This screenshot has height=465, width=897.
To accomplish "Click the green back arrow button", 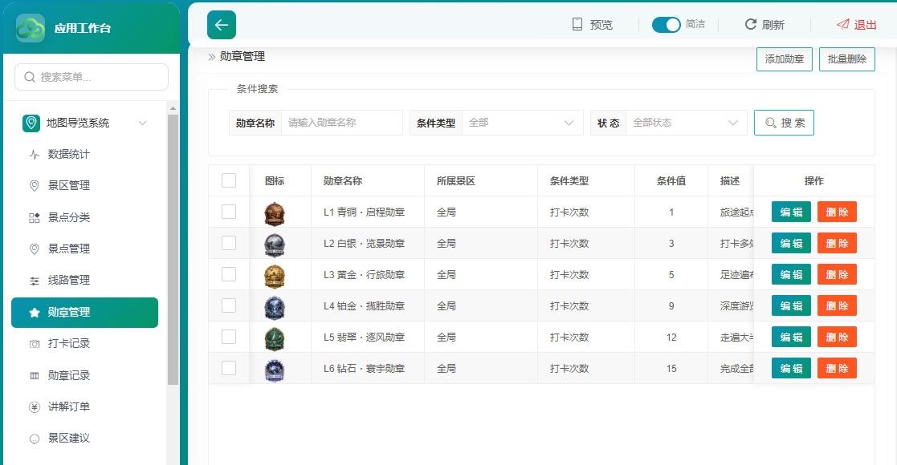I will [x=222, y=25].
